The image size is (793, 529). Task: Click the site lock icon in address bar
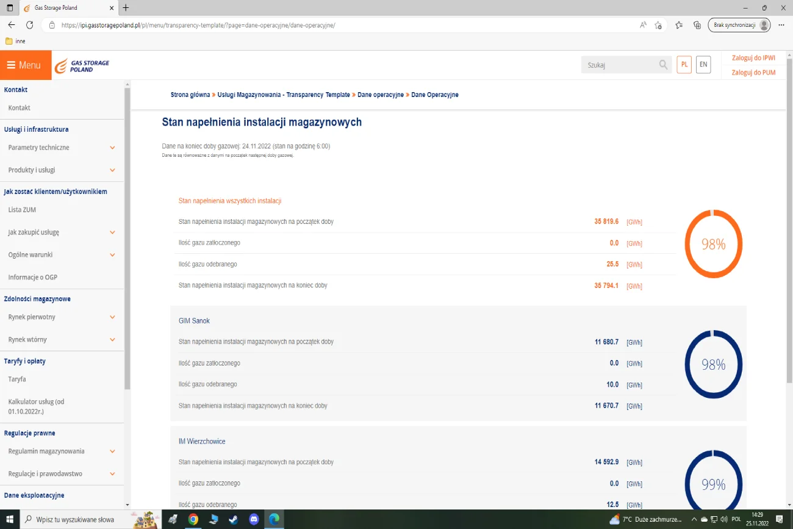(x=52, y=25)
